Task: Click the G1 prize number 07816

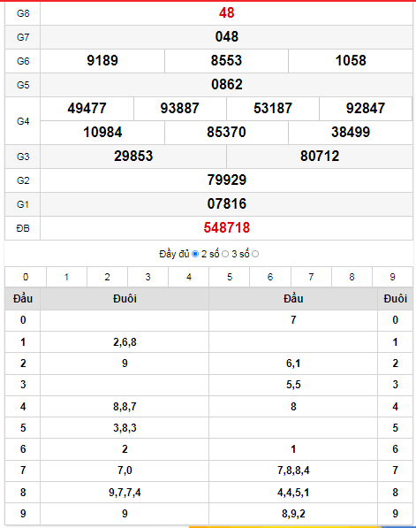Action: click(227, 204)
